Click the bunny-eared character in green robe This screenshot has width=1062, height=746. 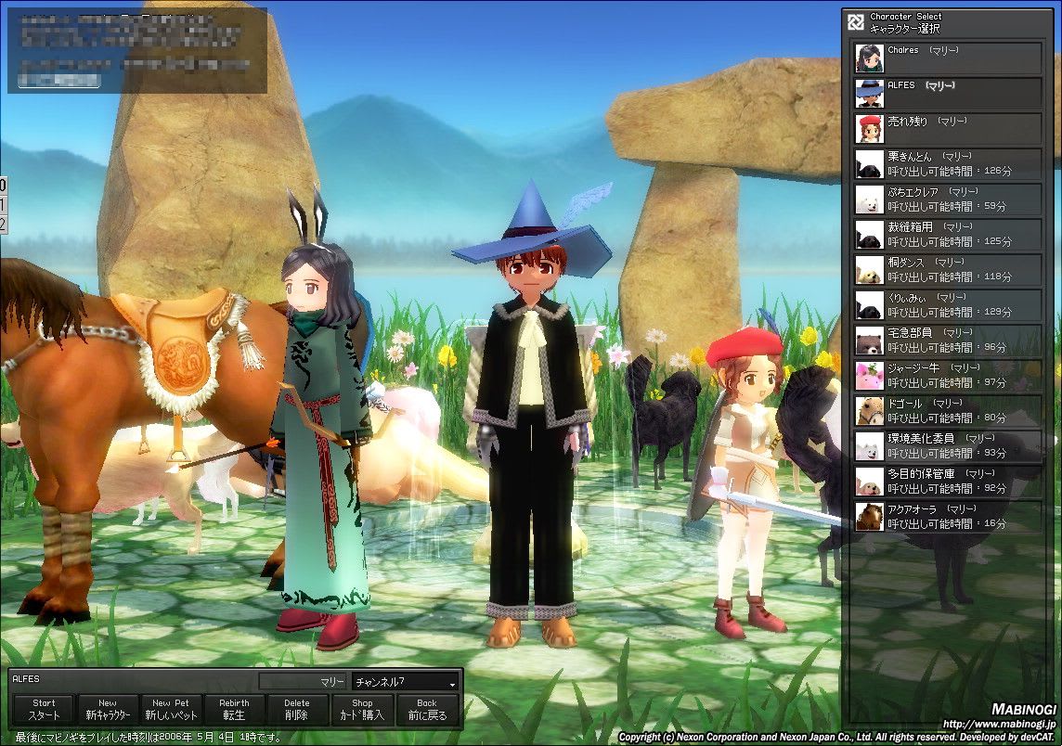tap(324, 419)
